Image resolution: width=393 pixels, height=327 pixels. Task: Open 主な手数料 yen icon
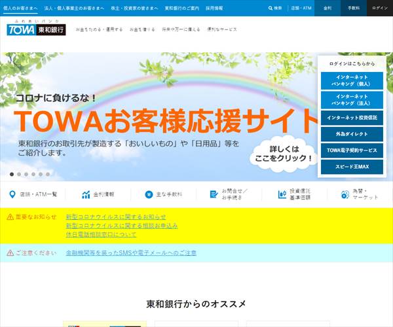click(149, 194)
